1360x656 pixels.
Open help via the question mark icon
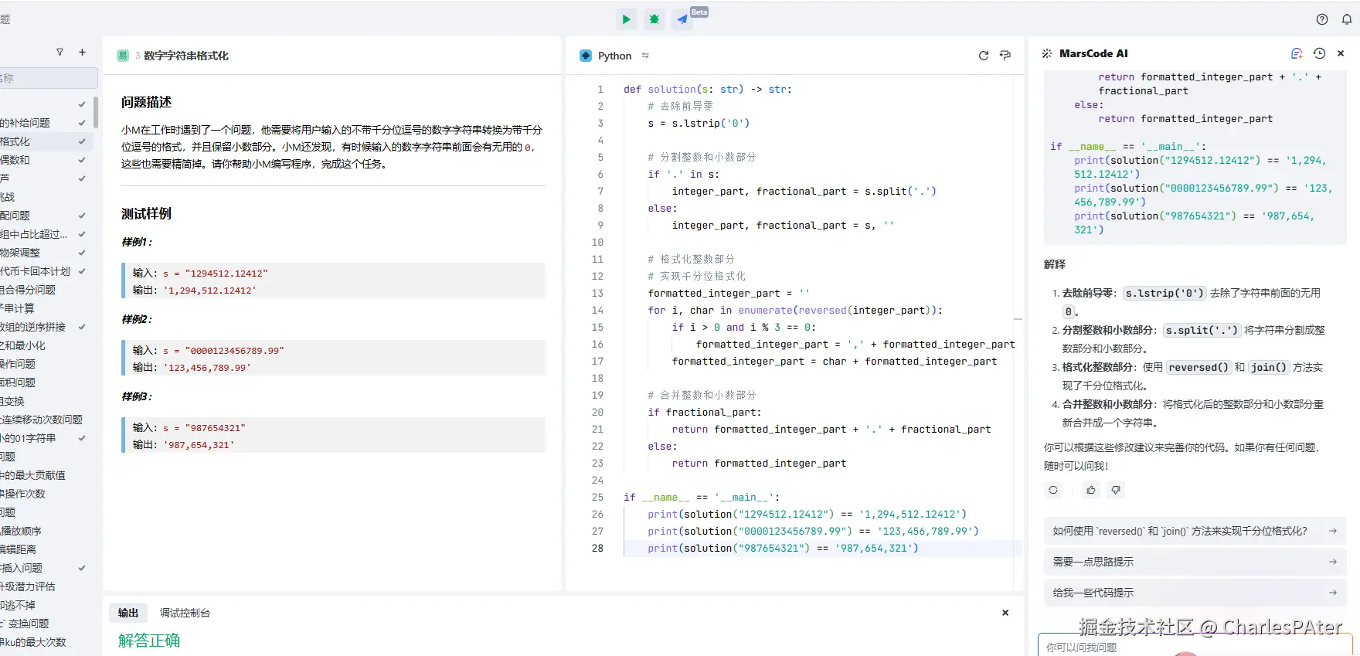click(x=1322, y=19)
